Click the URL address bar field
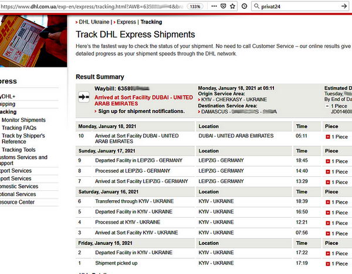The image size is (352, 274). (x=92, y=6)
